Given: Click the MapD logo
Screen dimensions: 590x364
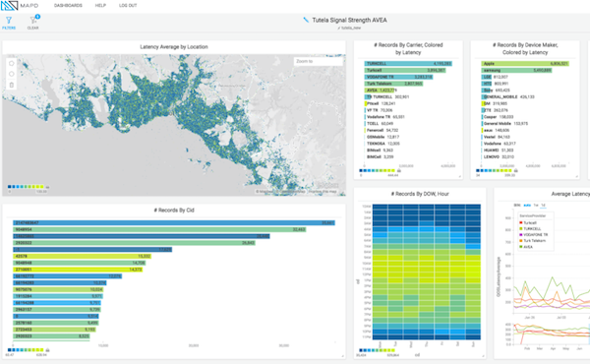Looking at the screenshot, I should 20,6.
